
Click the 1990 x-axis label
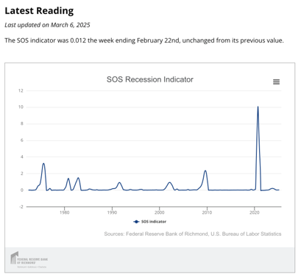(112, 212)
